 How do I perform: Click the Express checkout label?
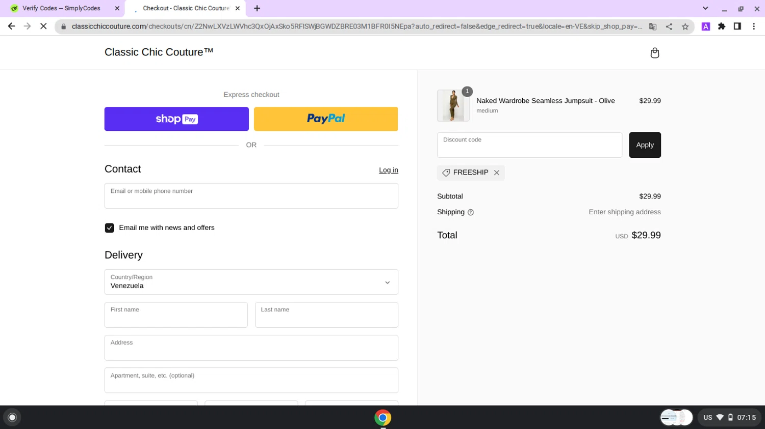(251, 95)
